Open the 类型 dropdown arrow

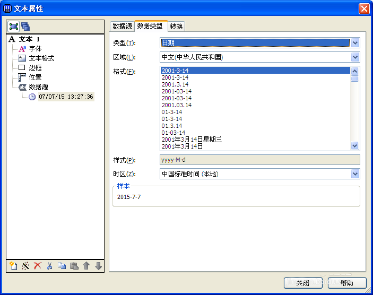click(x=355, y=43)
